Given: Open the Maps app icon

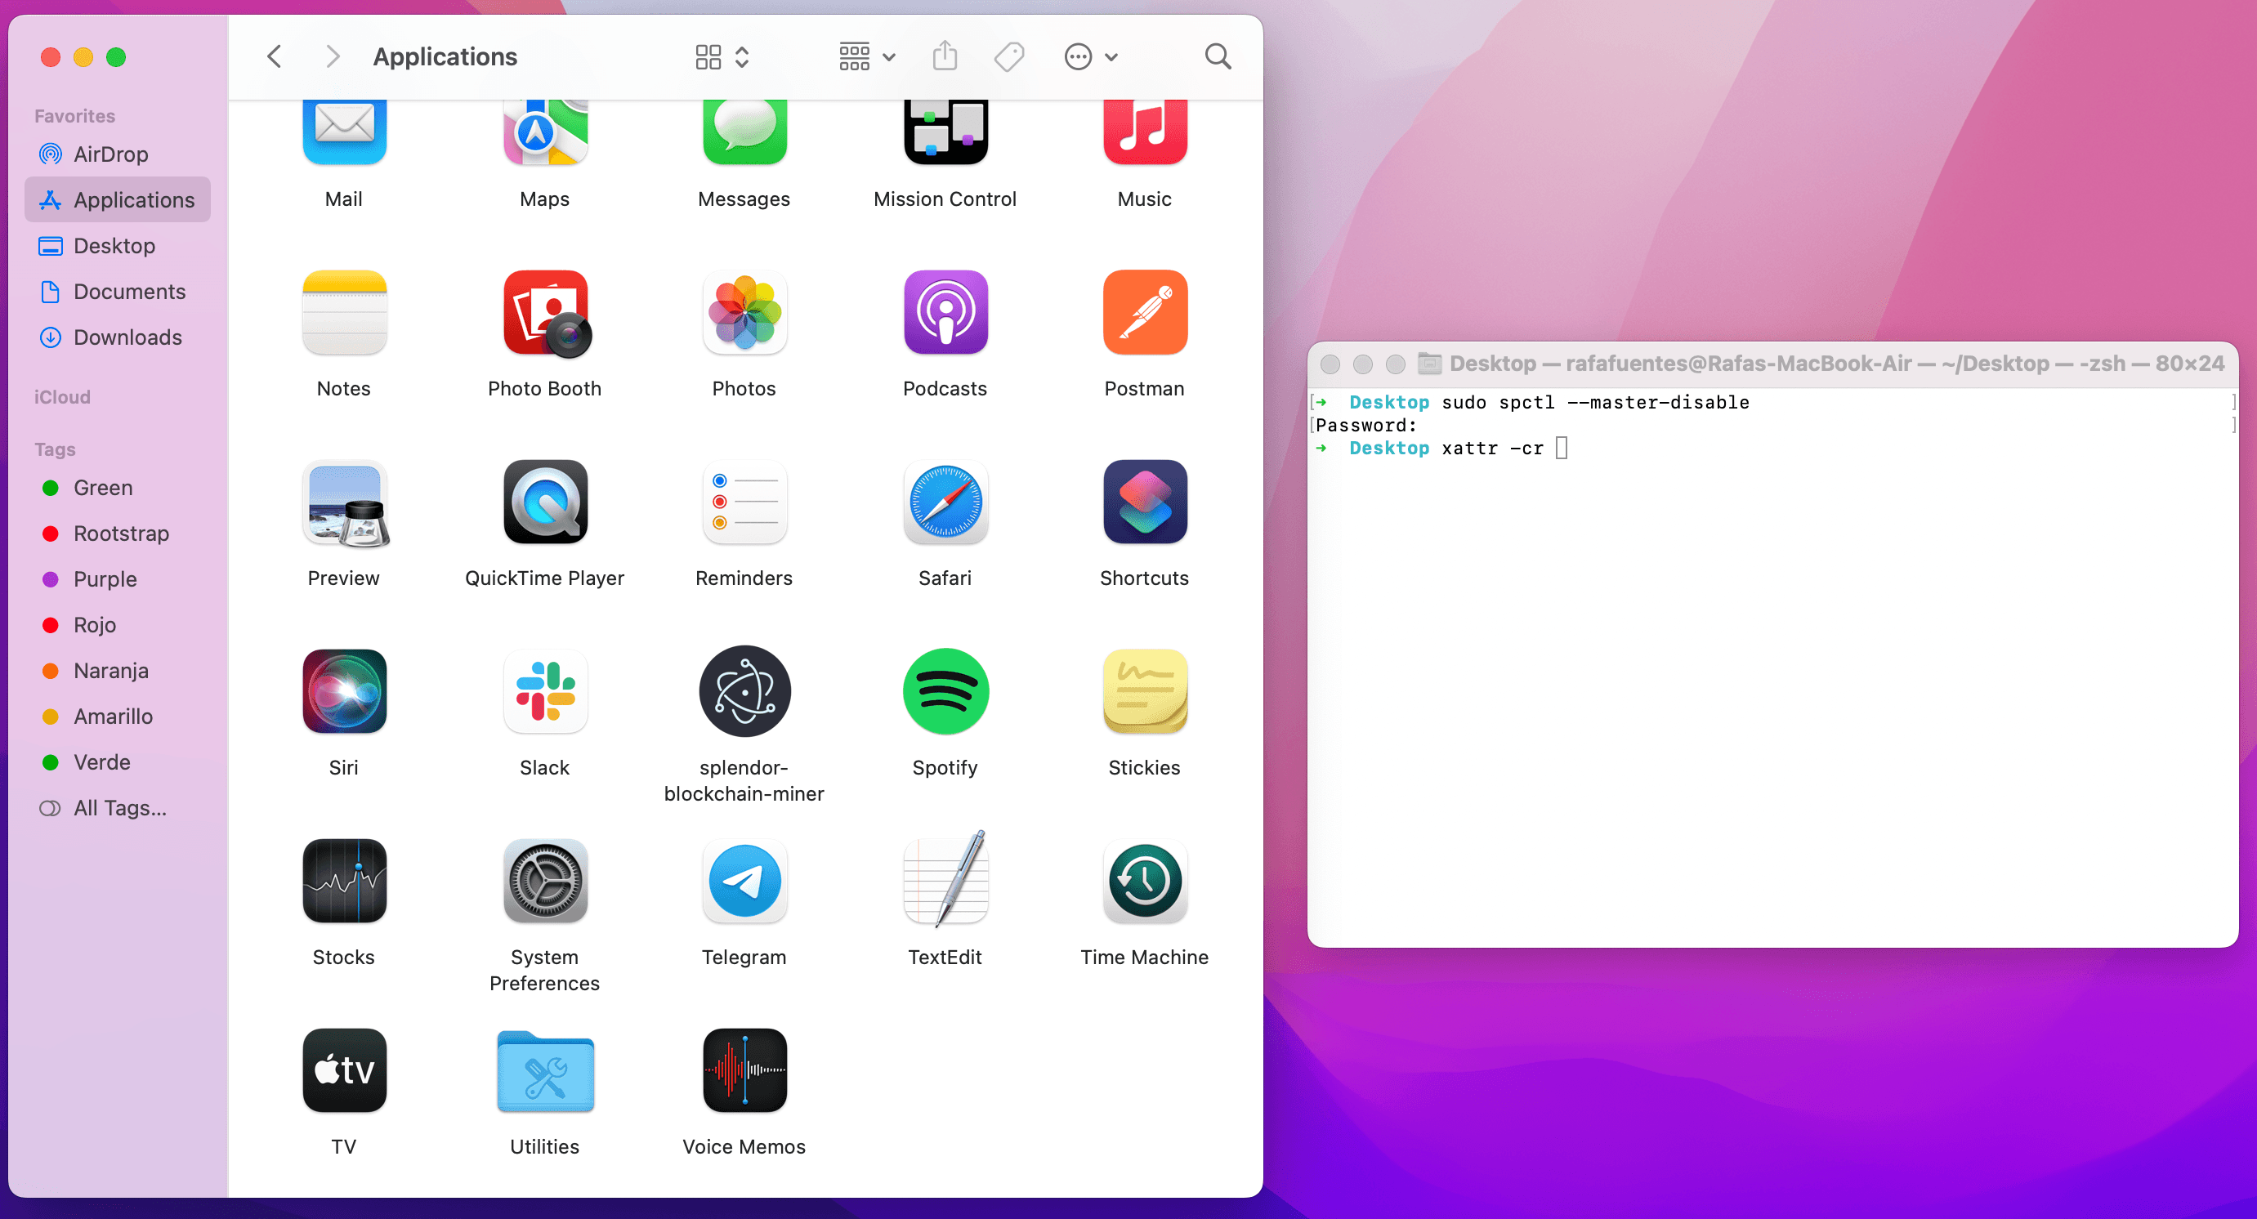Looking at the screenshot, I should (545, 132).
